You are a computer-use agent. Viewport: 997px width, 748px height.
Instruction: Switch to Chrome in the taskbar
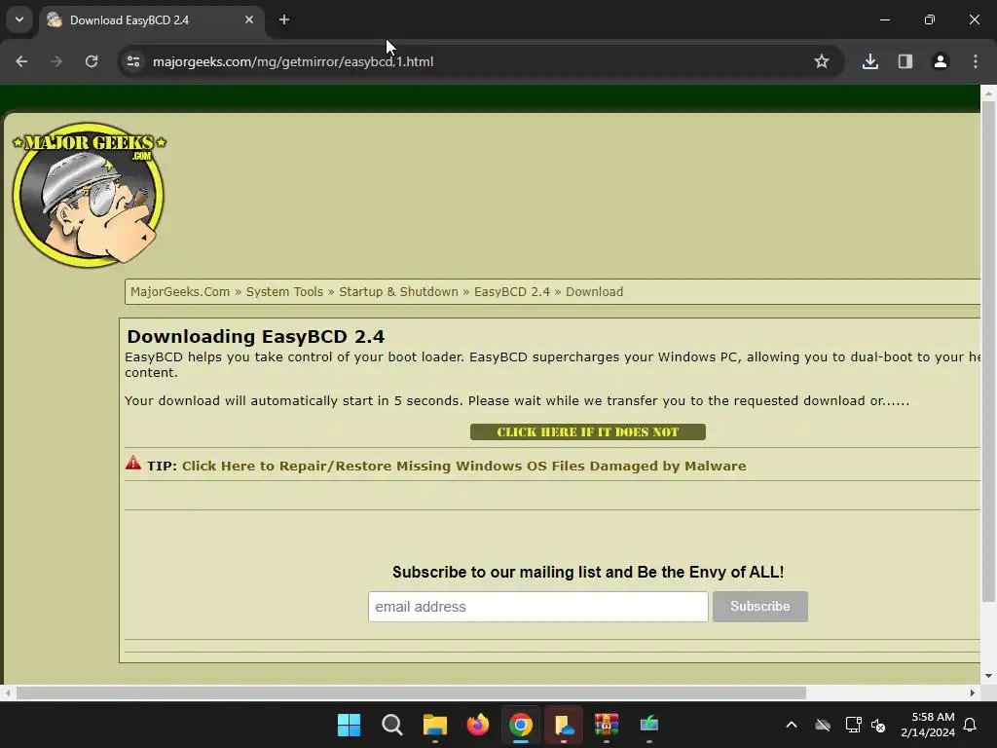[x=520, y=725]
